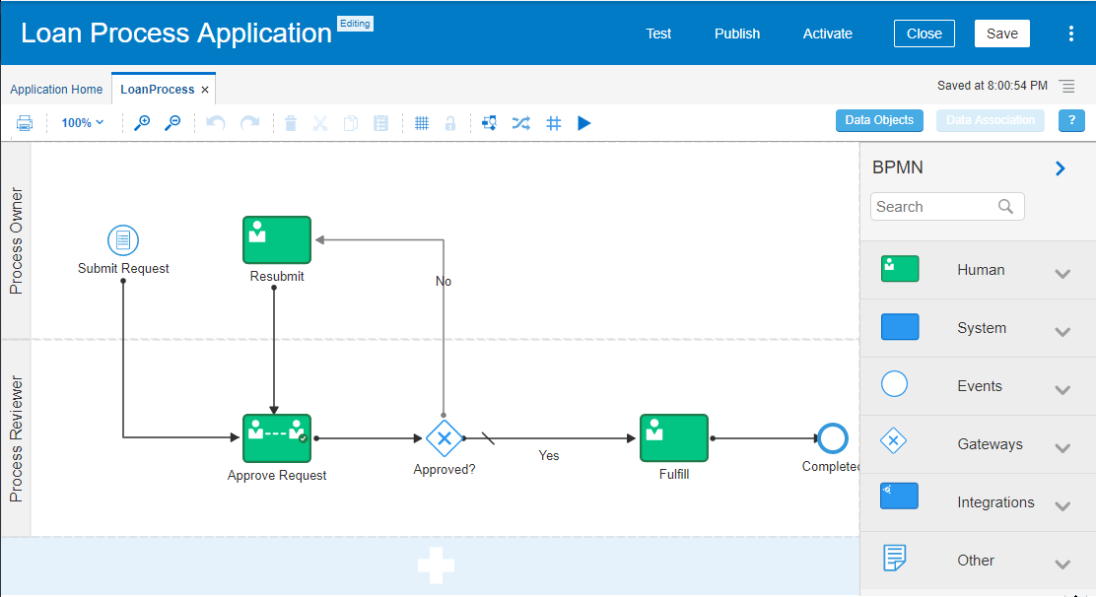This screenshot has height=597, width=1096.
Task: Click the Redo arrow icon
Action: (x=249, y=123)
